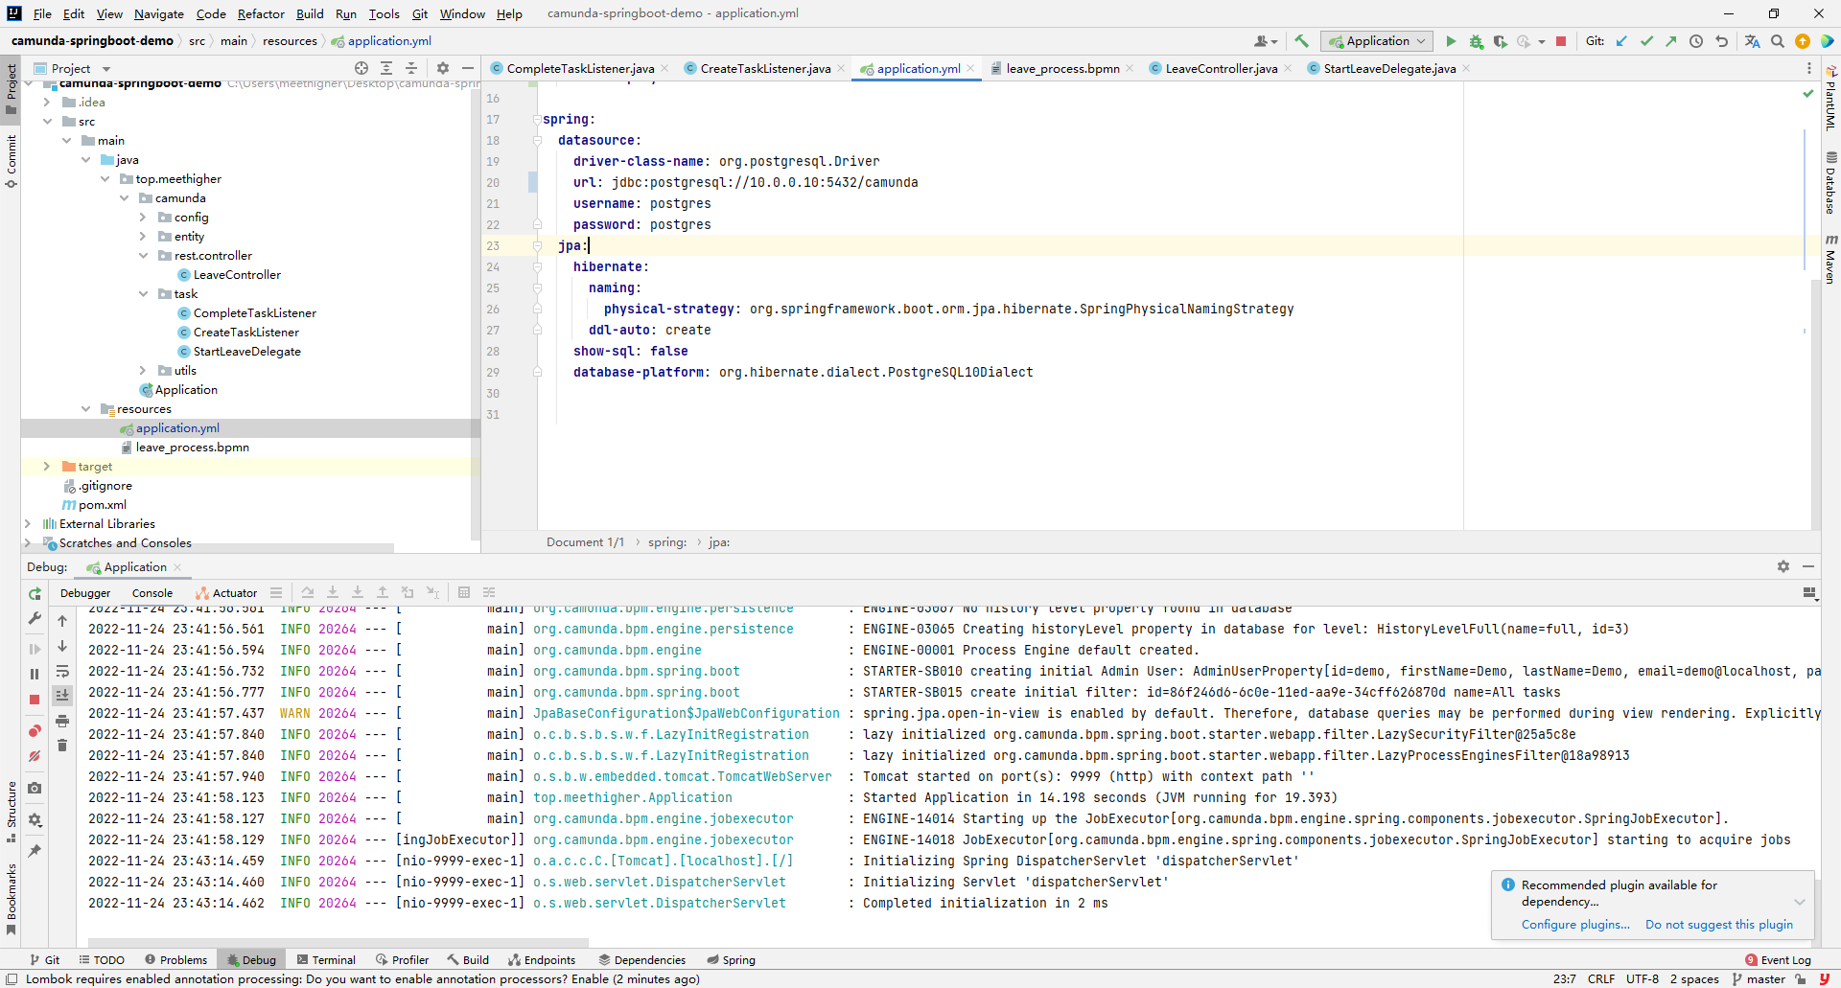View breakpoints in Debug panel
Viewport: 1841px width, 988px height.
35,731
